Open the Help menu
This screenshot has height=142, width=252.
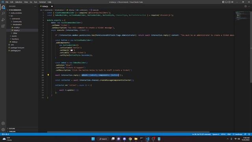point(49,2)
